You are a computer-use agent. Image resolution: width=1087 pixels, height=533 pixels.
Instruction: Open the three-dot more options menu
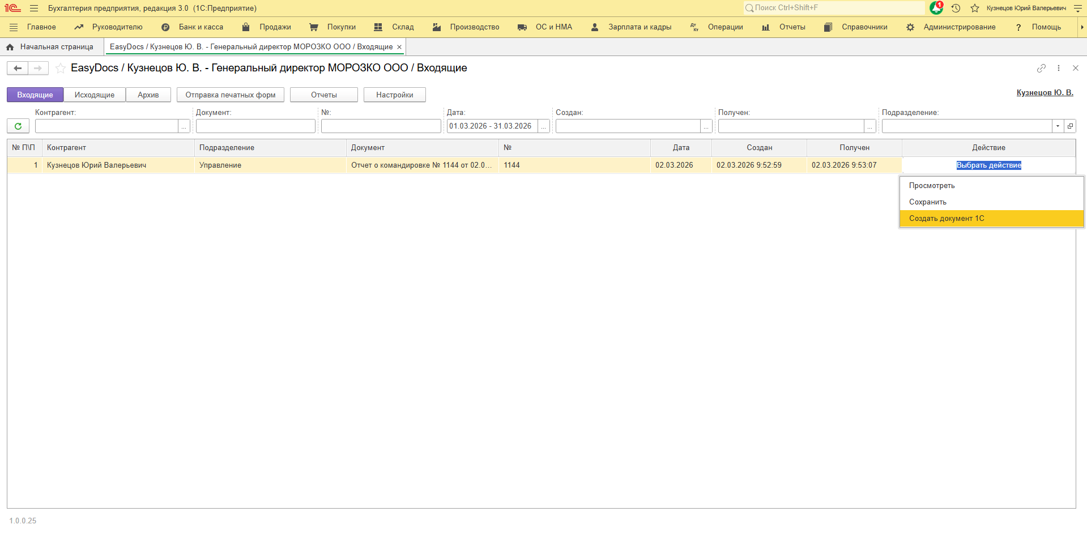[1059, 68]
